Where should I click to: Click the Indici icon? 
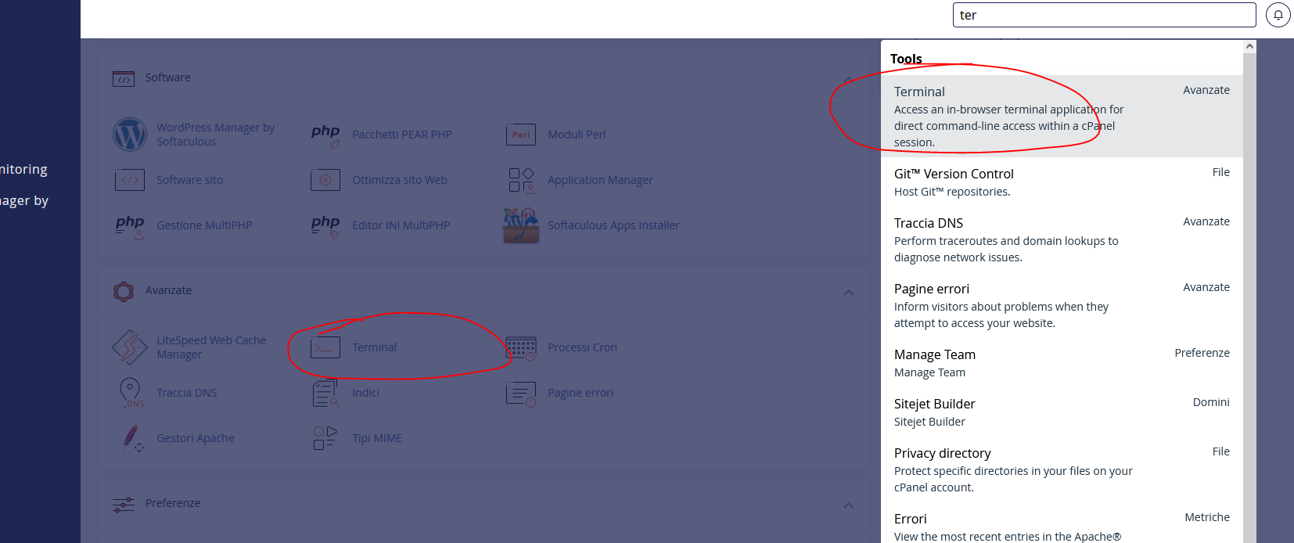(325, 393)
